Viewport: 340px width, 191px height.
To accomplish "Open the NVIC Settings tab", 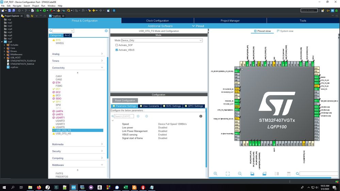I will tap(171, 106).
